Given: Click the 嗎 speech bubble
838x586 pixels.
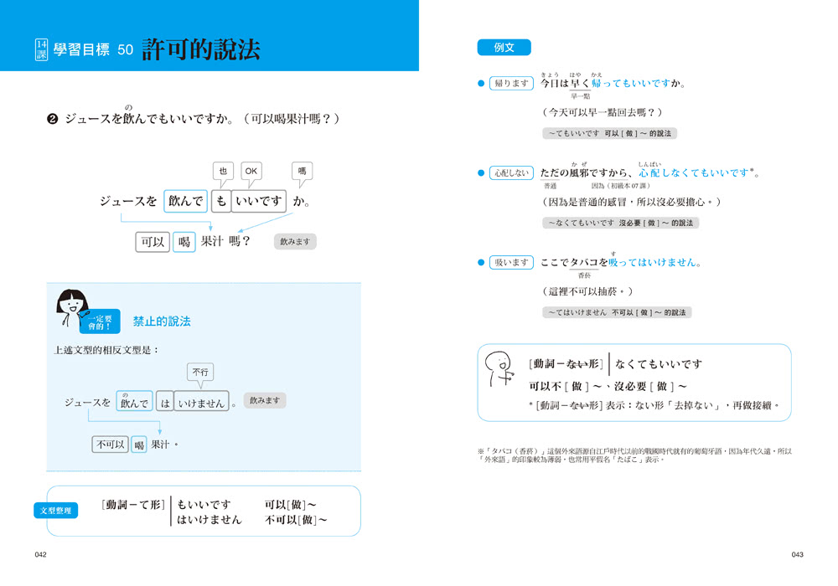Looking at the screenshot, I should [302, 171].
